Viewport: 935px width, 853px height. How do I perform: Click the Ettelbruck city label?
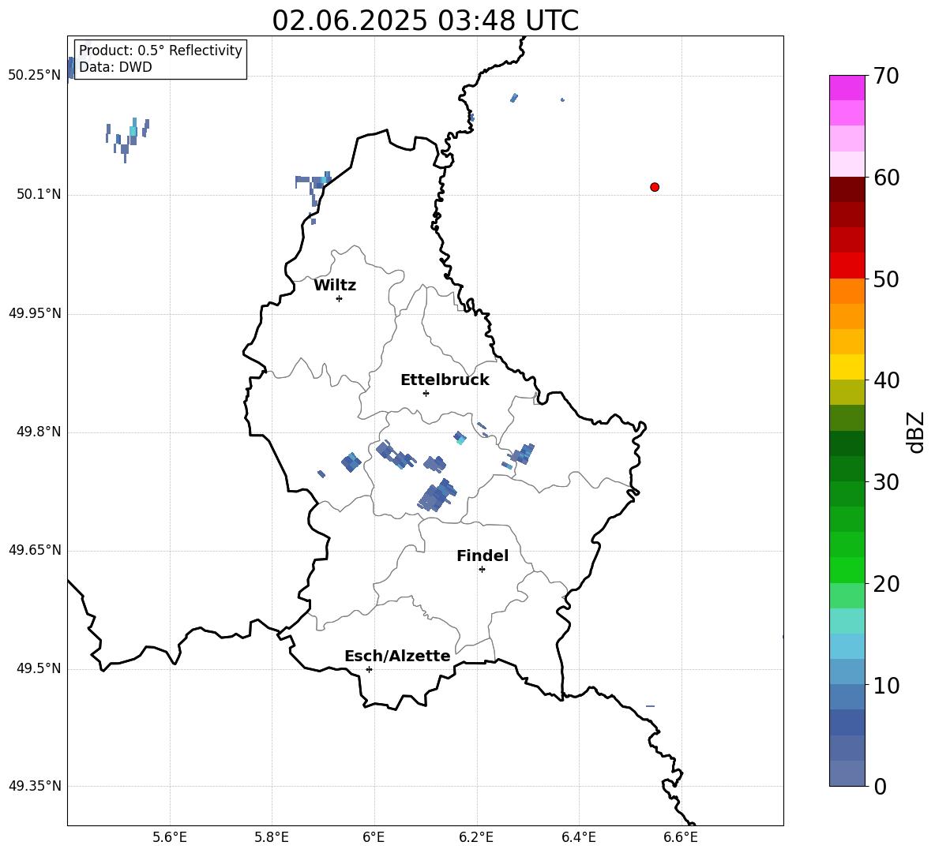click(445, 380)
